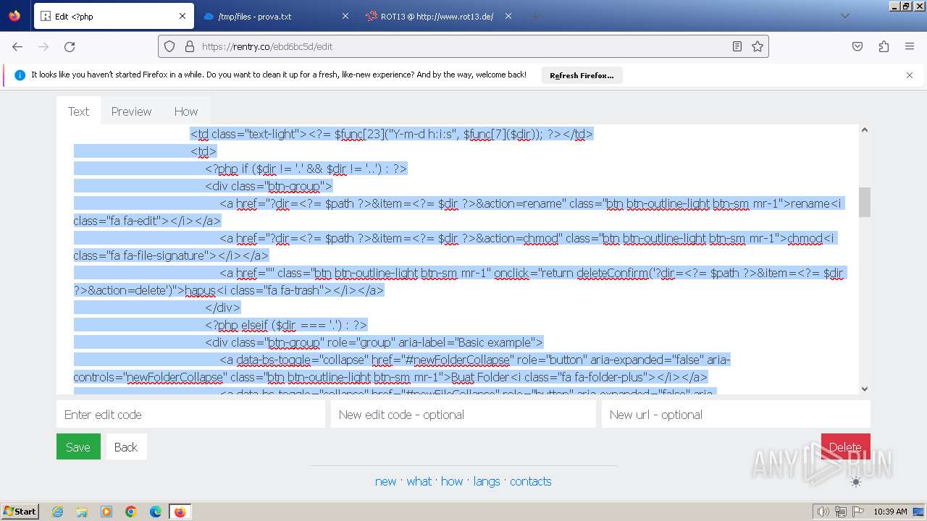Open the 'new' footer link
This screenshot has height=521, width=927.
(x=385, y=481)
